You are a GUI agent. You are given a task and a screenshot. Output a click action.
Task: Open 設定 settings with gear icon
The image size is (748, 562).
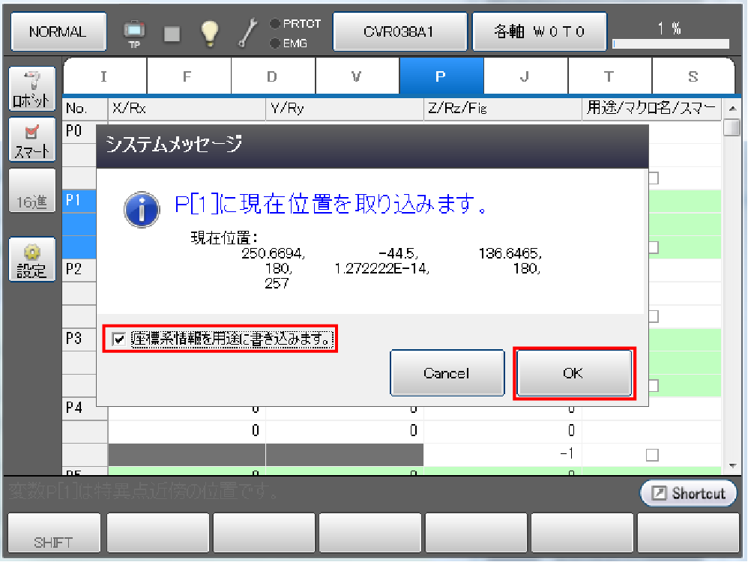click(32, 260)
